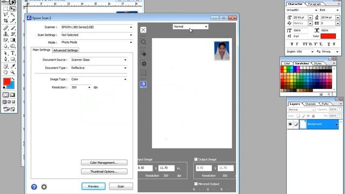Open Epson Scan 2 help
Screen dimensions: 345x194
pyautogui.click(x=34, y=187)
